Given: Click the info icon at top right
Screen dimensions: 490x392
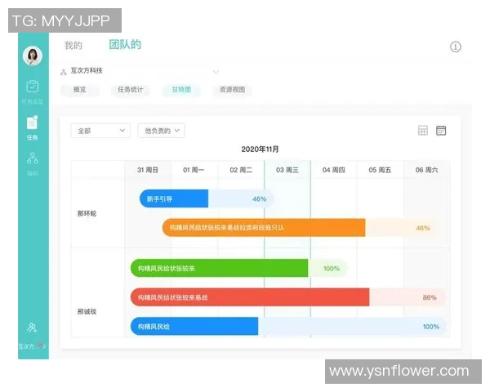Looking at the screenshot, I should pos(456,47).
